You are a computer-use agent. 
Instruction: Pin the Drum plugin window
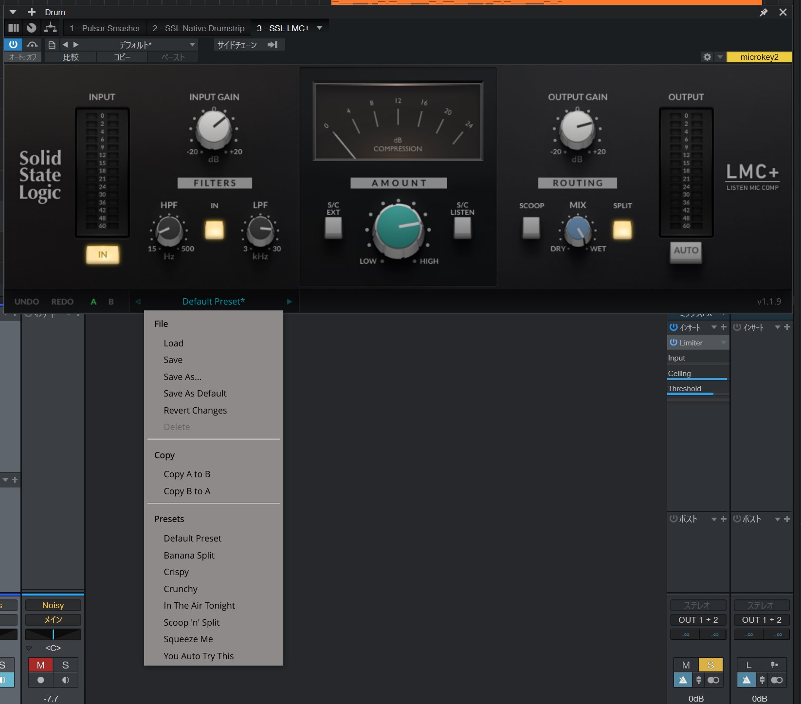[763, 12]
